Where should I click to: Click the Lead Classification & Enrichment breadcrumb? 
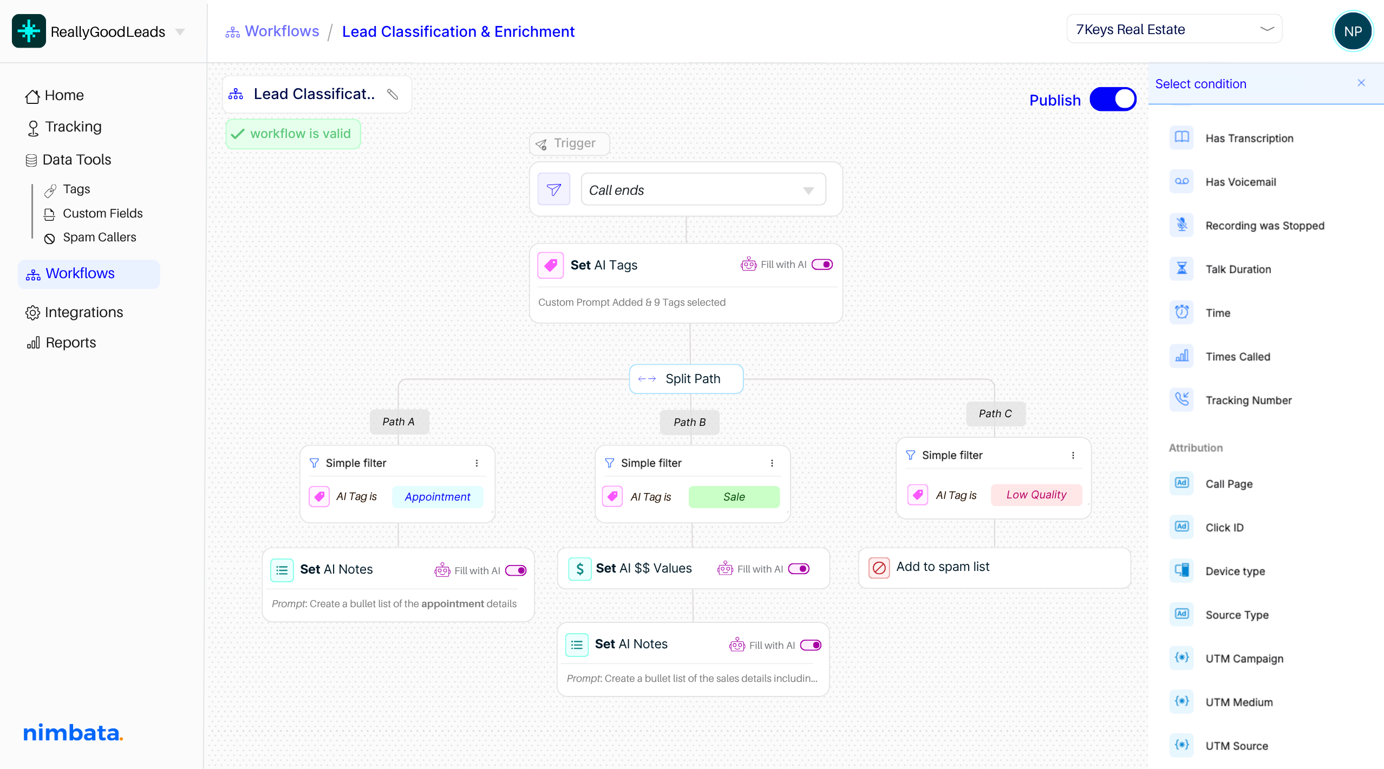click(458, 31)
